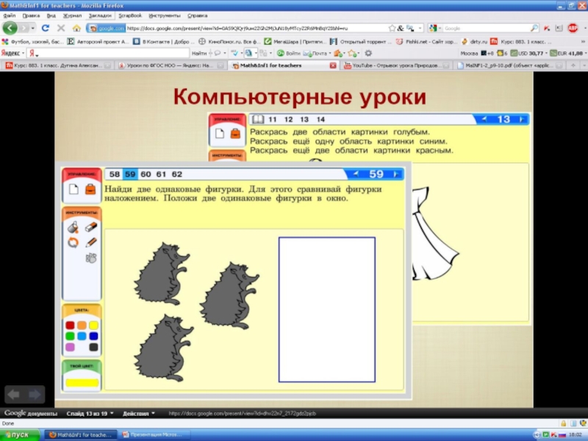Click the Firefox reload button
588x441 pixels.
pyautogui.click(x=45, y=28)
